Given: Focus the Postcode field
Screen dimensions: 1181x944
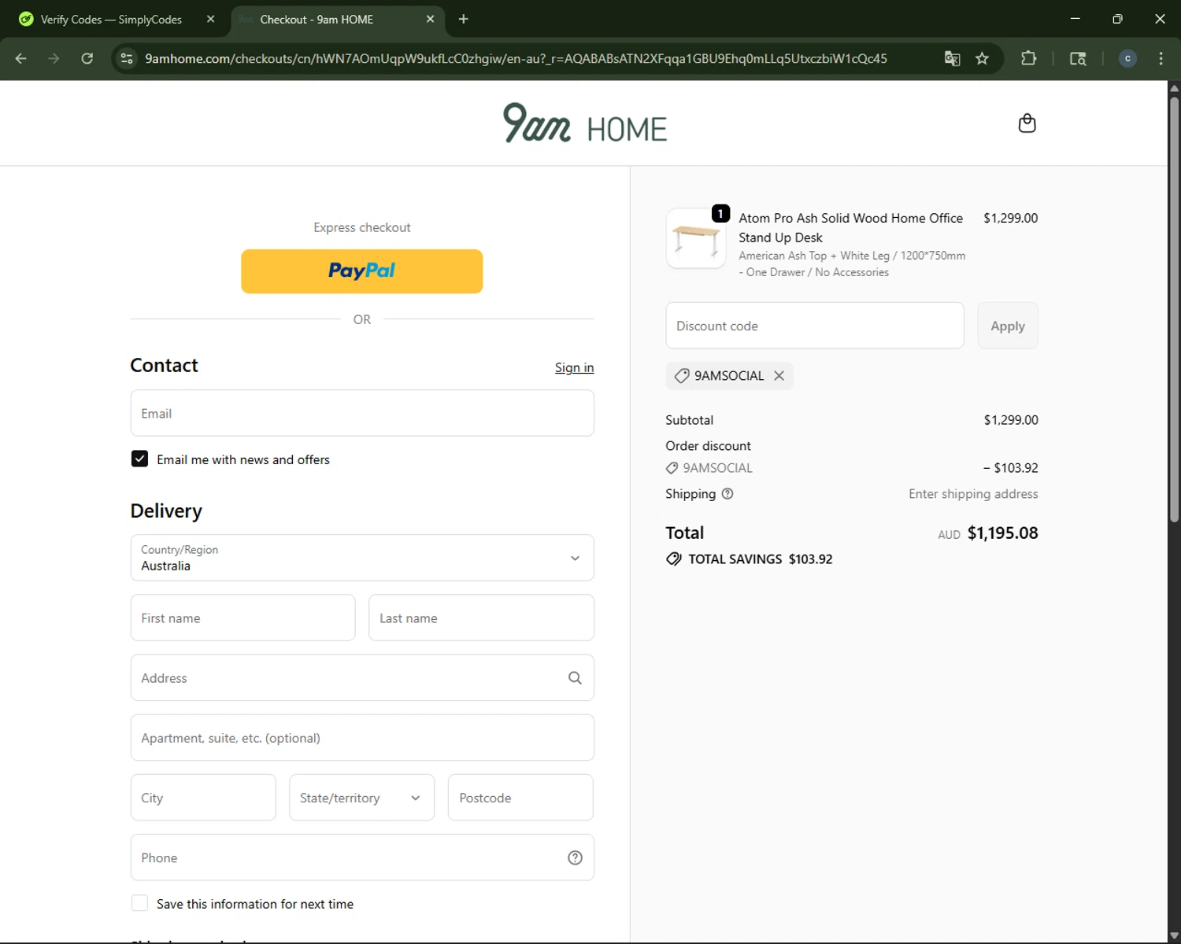Looking at the screenshot, I should click(x=520, y=798).
